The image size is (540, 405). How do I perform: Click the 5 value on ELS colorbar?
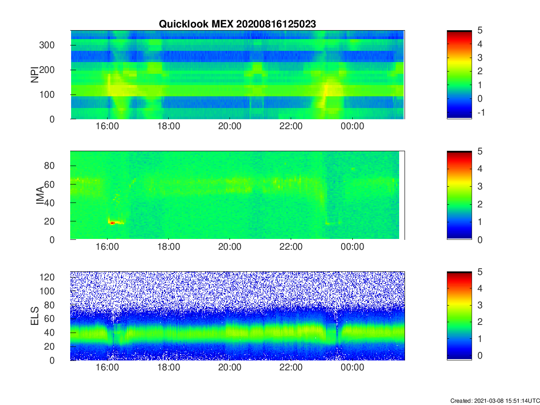pos(480,272)
